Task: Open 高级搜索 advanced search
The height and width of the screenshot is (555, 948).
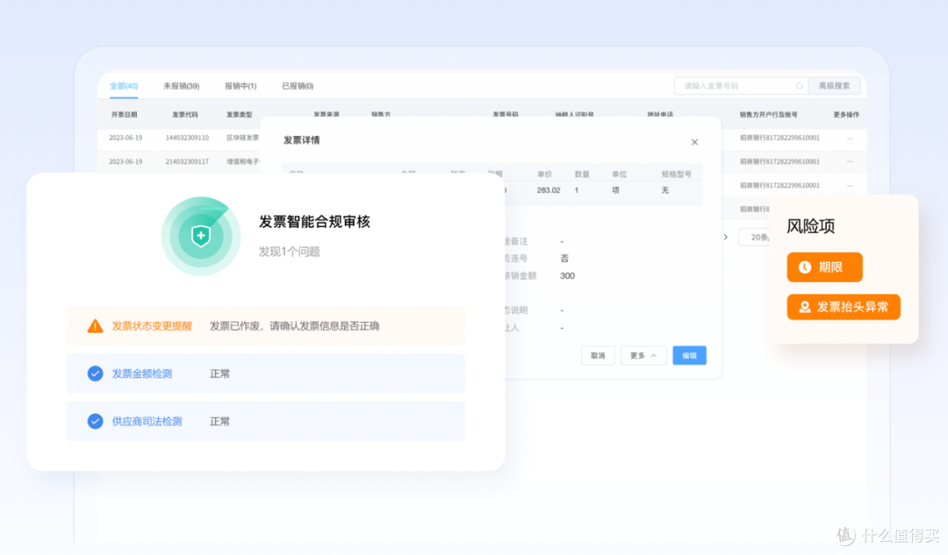Action: coord(835,86)
